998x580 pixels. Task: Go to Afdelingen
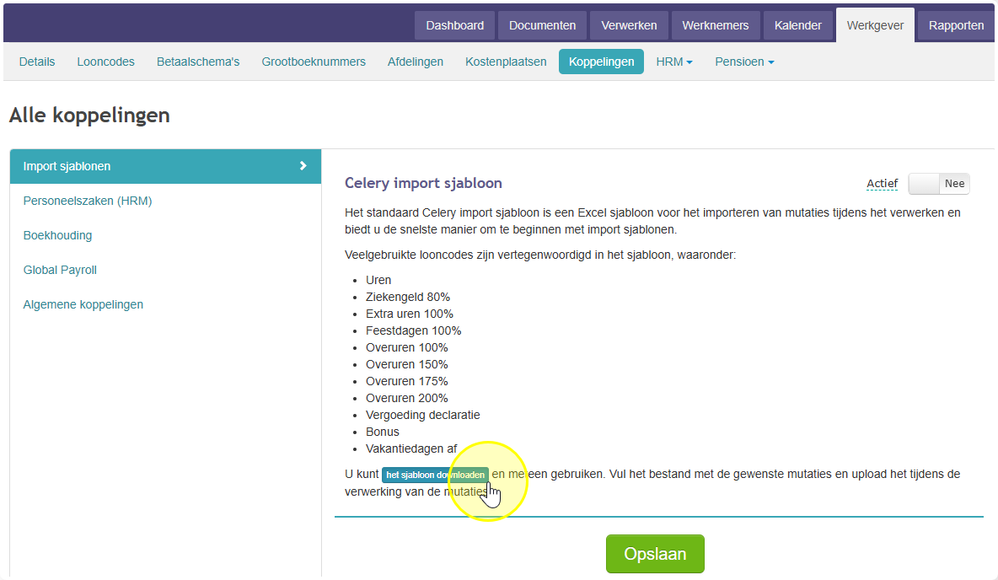(x=415, y=62)
